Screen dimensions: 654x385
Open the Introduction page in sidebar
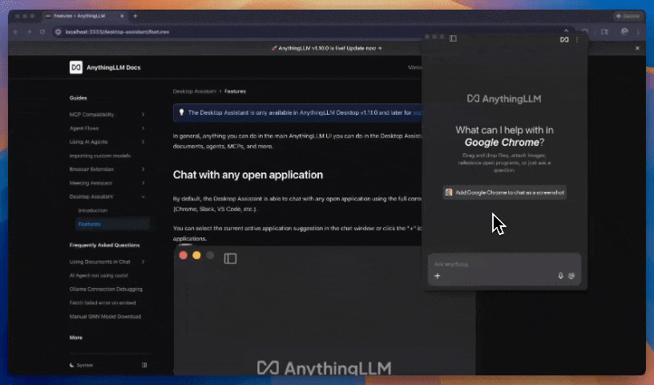point(92,210)
